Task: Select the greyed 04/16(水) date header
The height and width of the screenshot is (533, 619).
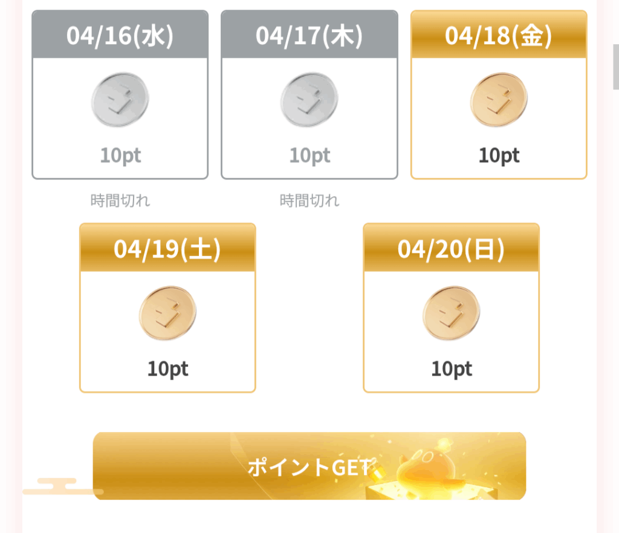Action: (x=120, y=34)
